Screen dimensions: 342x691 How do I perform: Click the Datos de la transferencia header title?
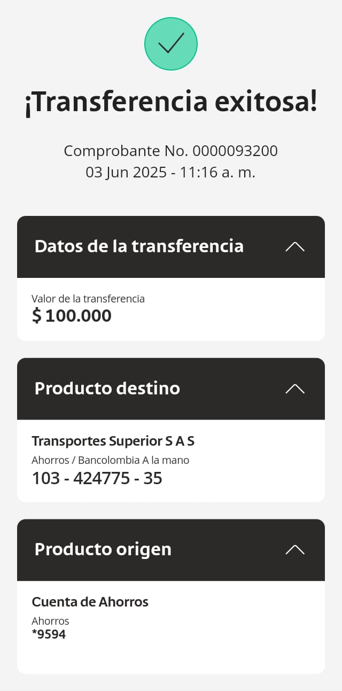point(139,246)
